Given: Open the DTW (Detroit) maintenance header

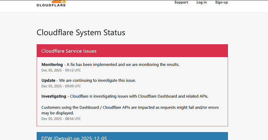Looking at the screenshot, I should click(132, 136).
